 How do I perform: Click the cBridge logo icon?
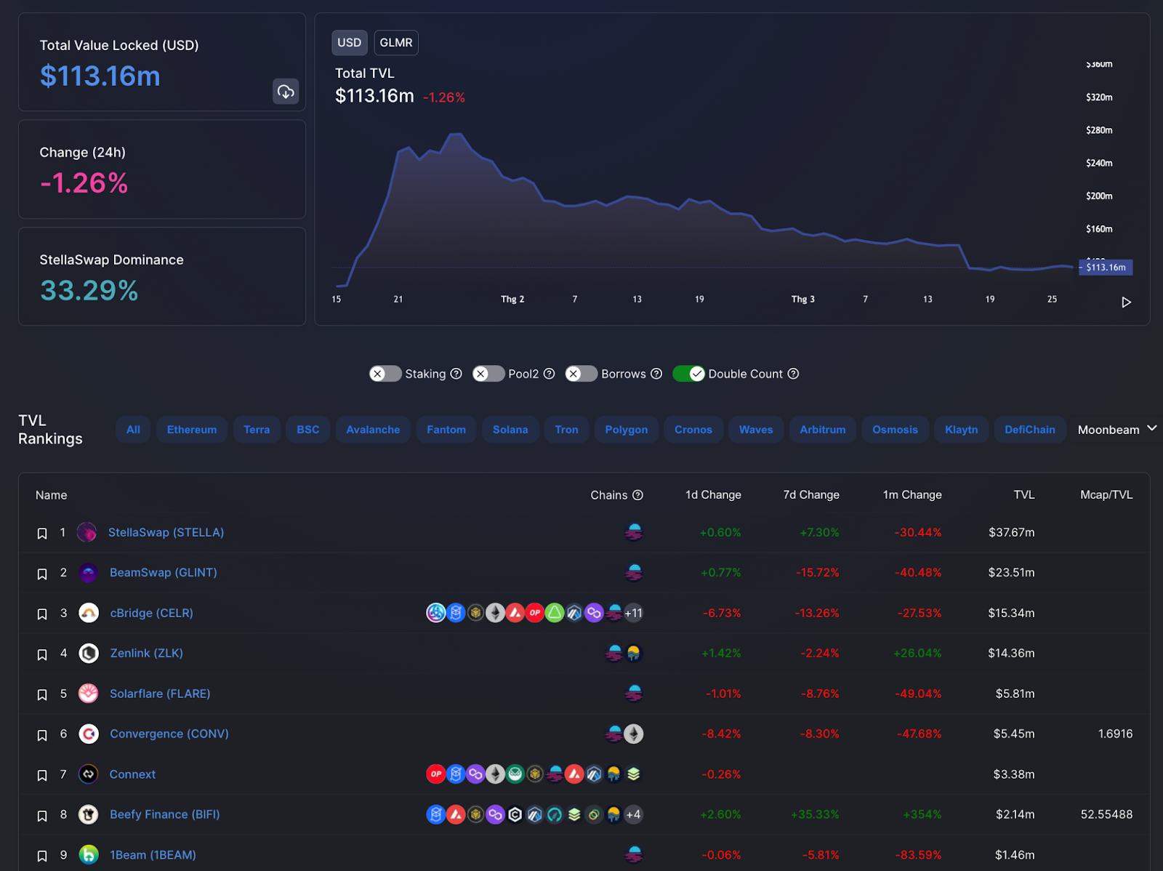pyautogui.click(x=89, y=613)
